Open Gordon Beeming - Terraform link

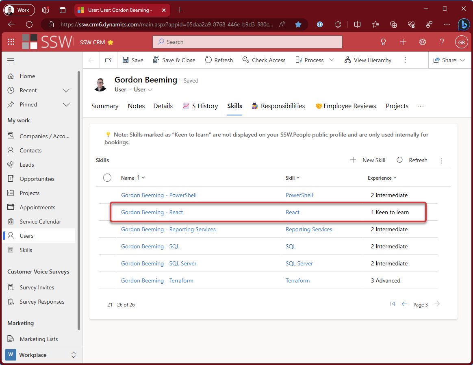click(x=157, y=280)
